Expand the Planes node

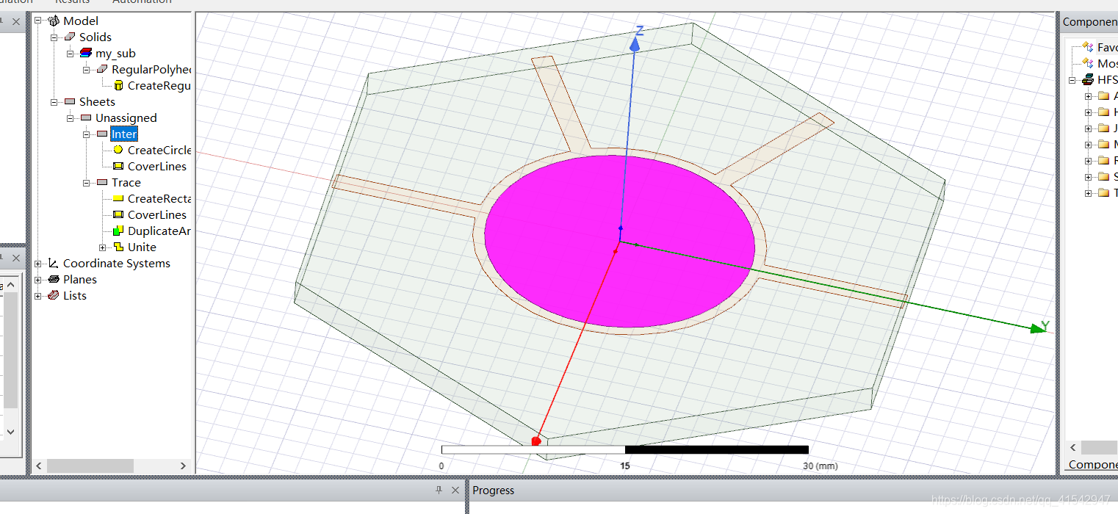38,279
